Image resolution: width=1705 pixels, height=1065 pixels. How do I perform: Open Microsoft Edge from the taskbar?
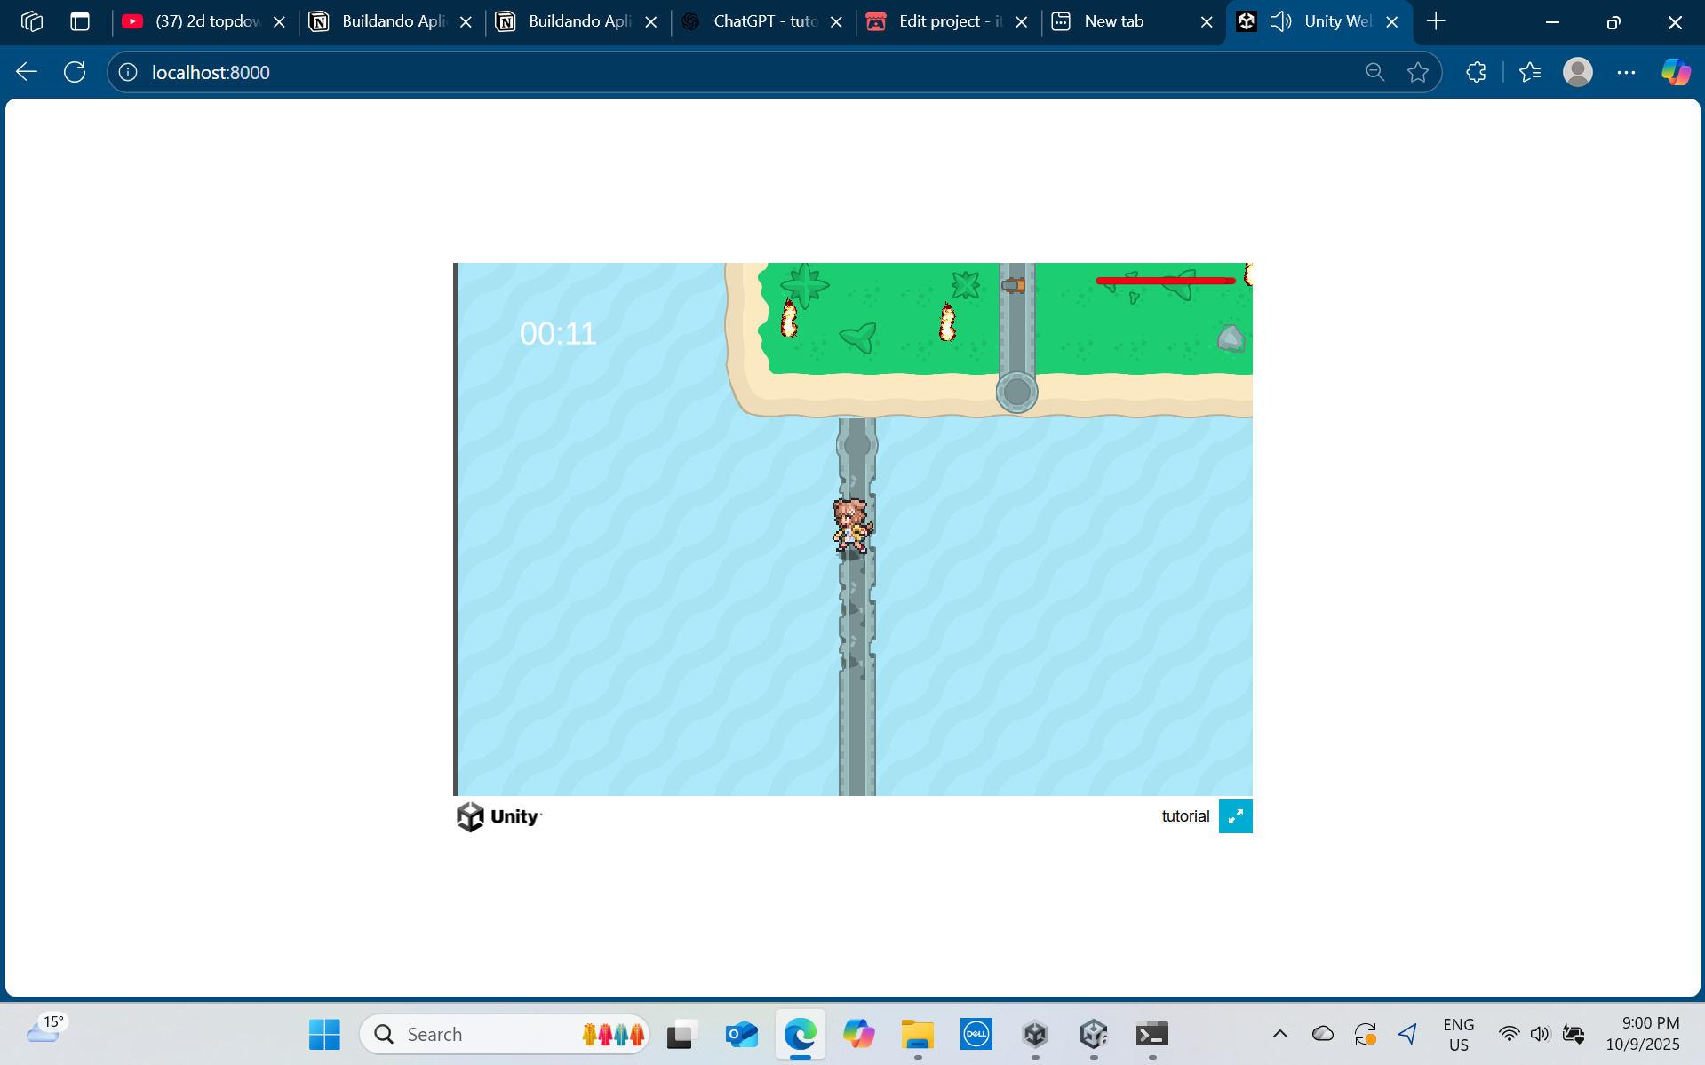tap(800, 1034)
